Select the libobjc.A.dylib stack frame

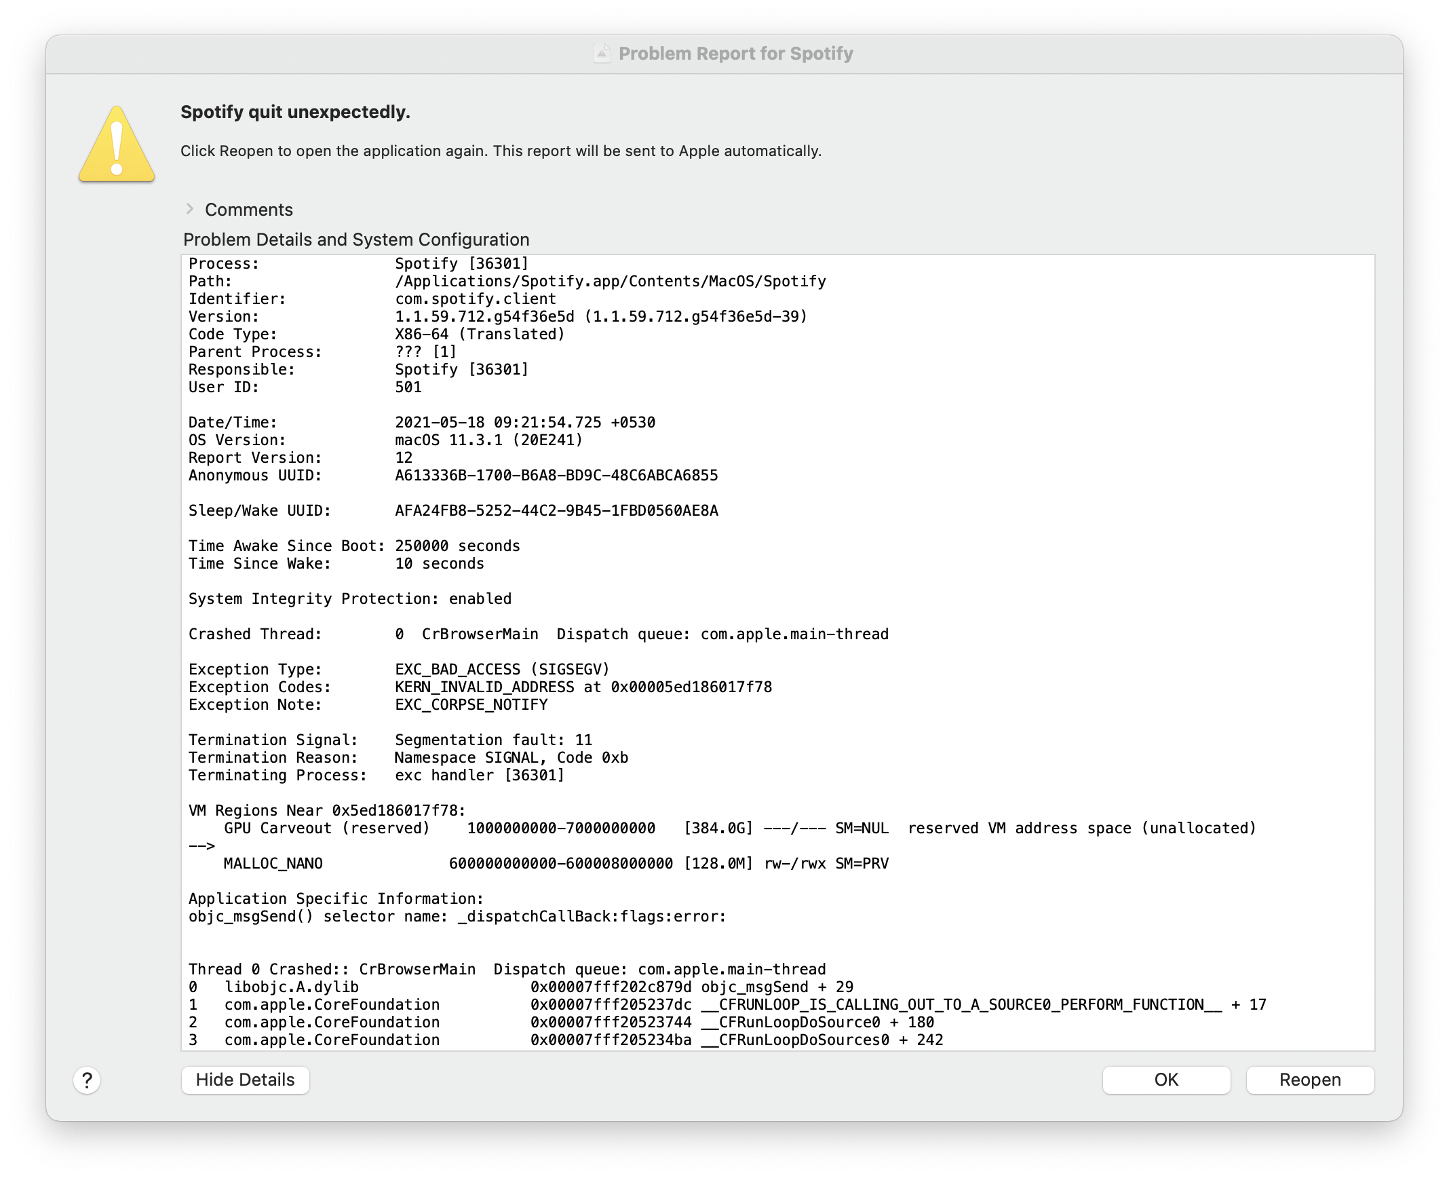pyautogui.click(x=521, y=987)
